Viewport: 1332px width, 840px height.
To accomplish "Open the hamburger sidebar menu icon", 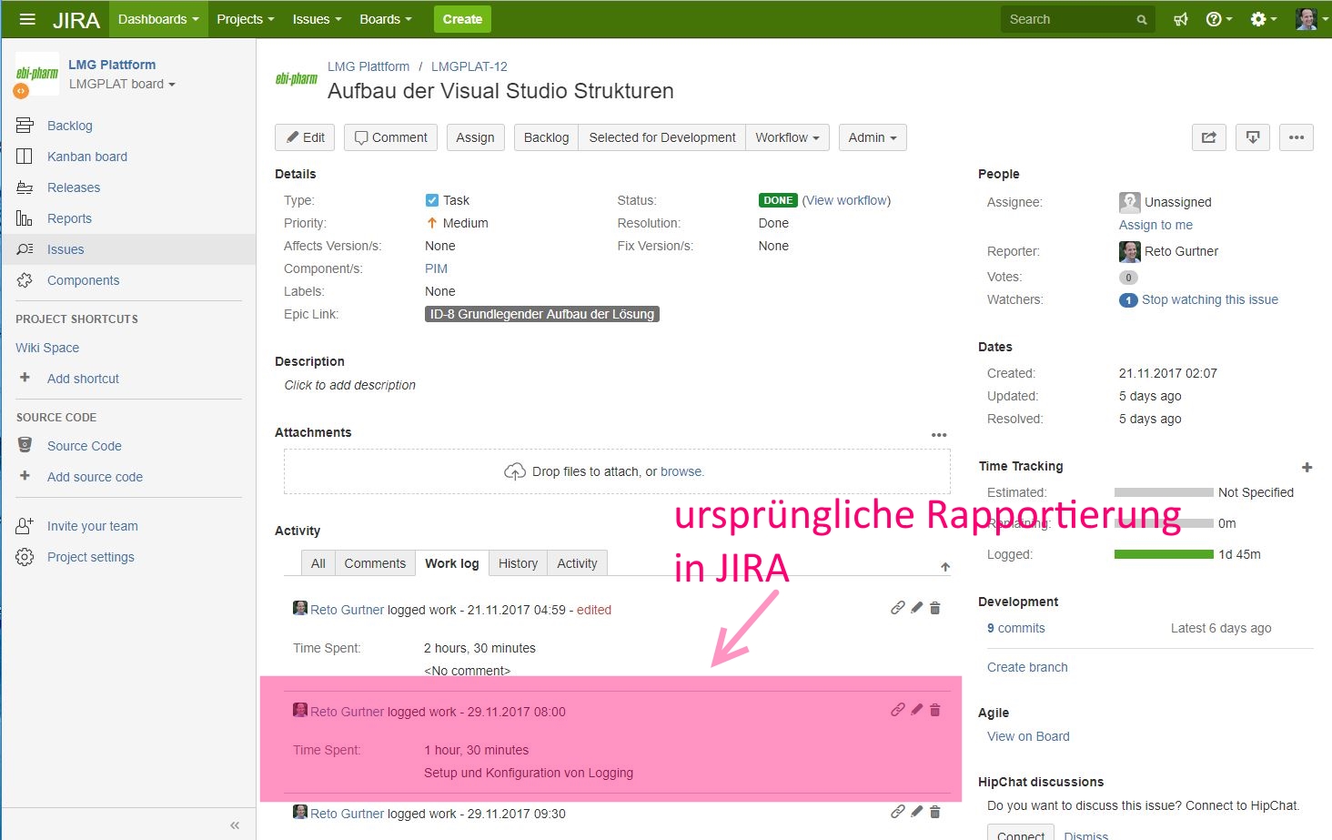I will (27, 19).
